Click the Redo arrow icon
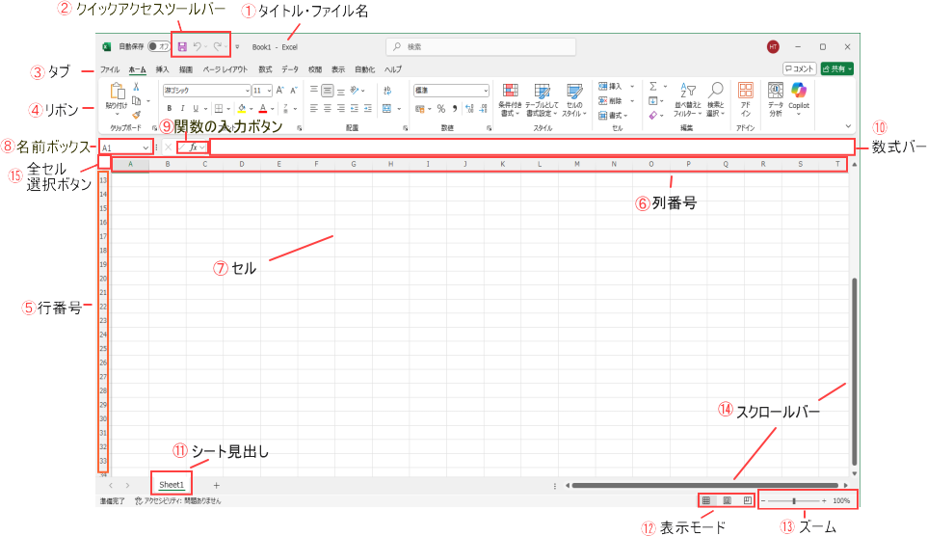This screenshot has height=536, width=927. (217, 46)
